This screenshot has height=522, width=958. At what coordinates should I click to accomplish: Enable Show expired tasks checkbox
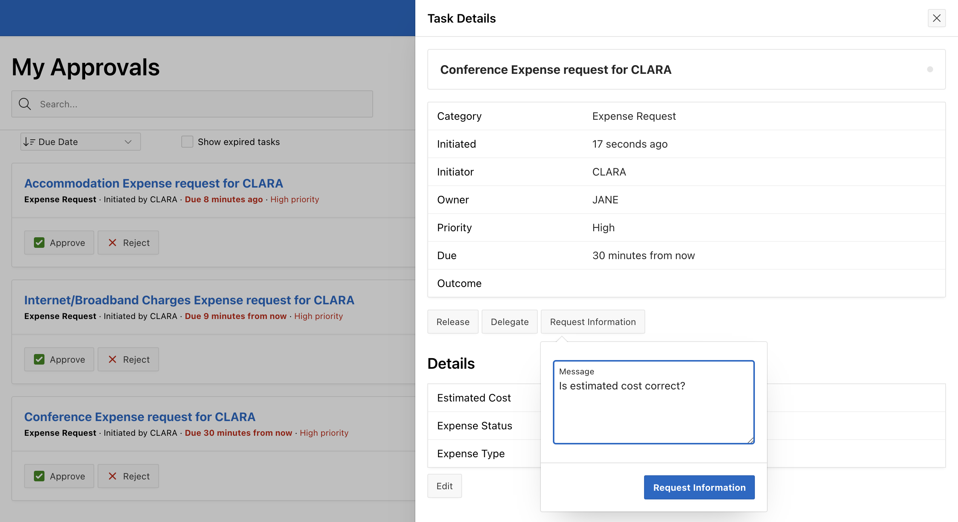187,142
